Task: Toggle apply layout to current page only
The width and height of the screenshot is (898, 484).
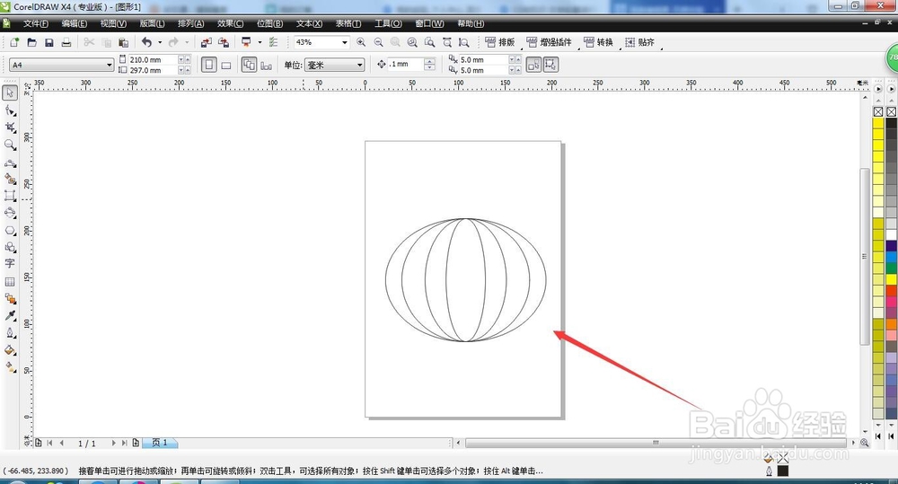Action: click(x=267, y=66)
